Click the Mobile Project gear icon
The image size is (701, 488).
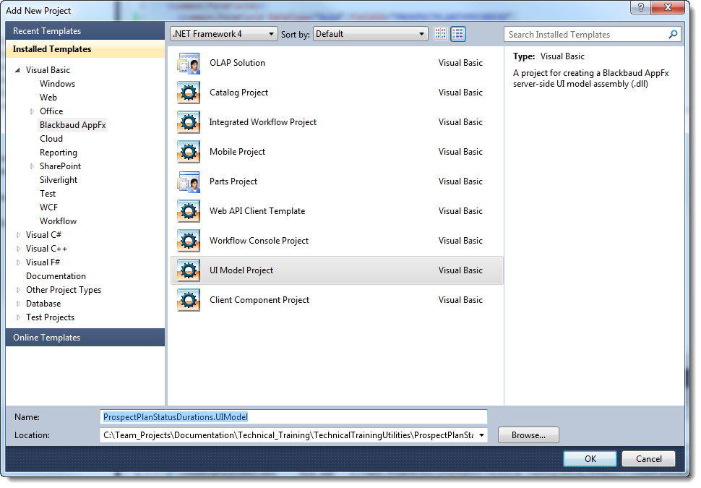pos(189,152)
